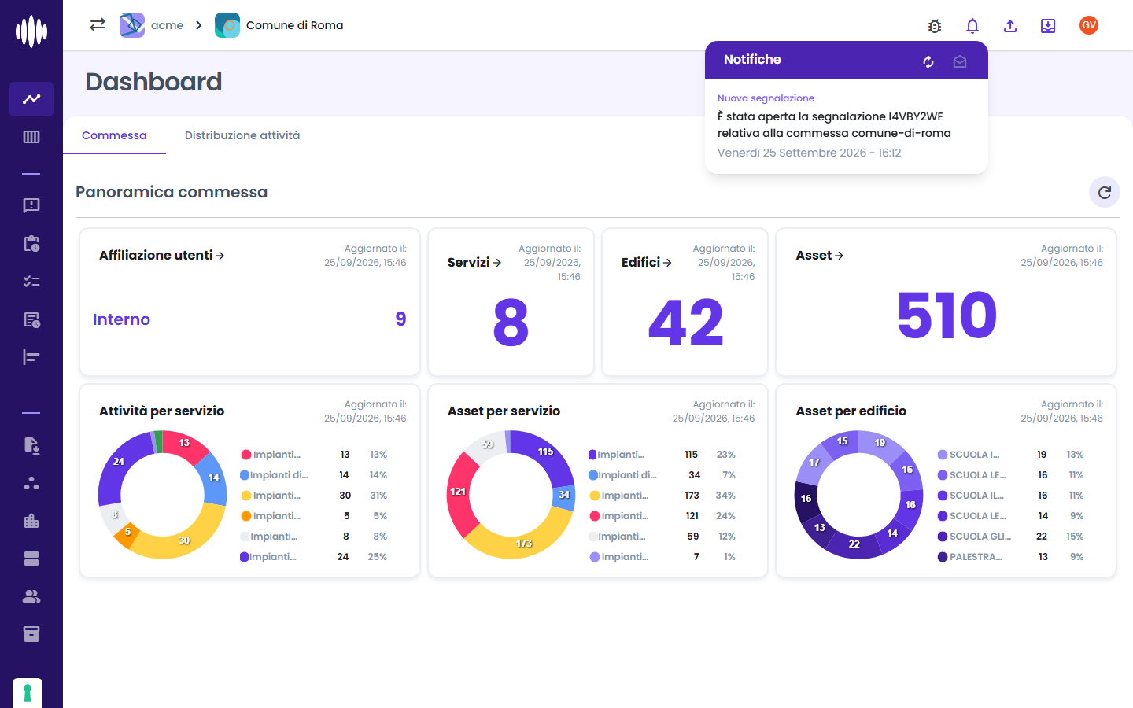Click the SCUOLA IL... legend entry

(1011, 496)
